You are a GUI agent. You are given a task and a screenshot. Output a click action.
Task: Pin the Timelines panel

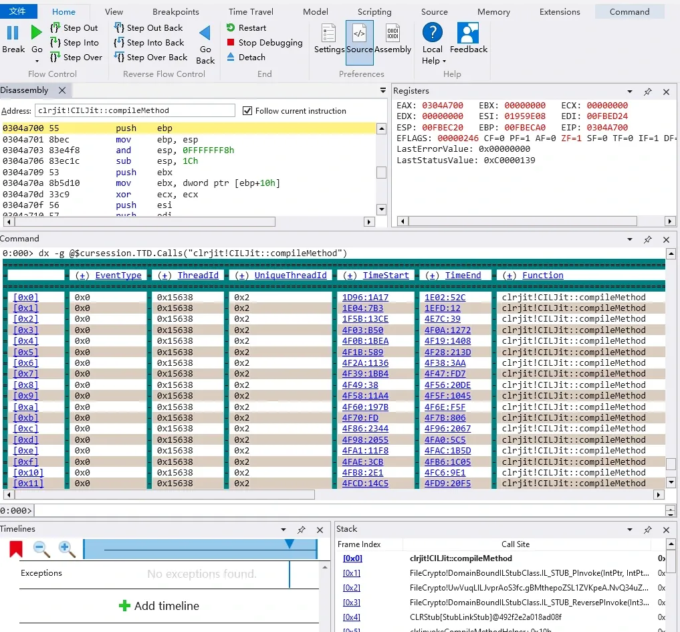click(301, 530)
